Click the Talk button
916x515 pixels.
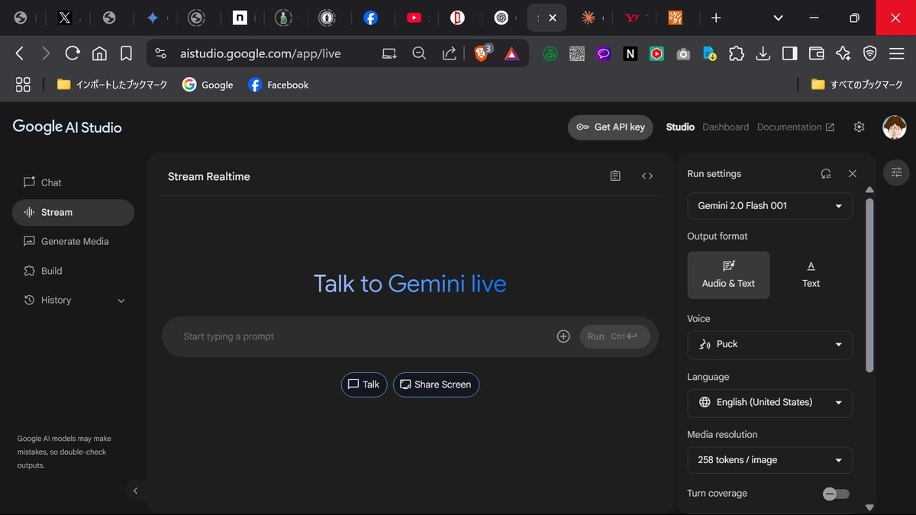(x=364, y=385)
